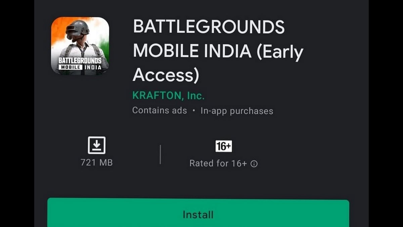
Task: Tap the Battlegrounds Mobile India app icon
Action: tap(80, 46)
